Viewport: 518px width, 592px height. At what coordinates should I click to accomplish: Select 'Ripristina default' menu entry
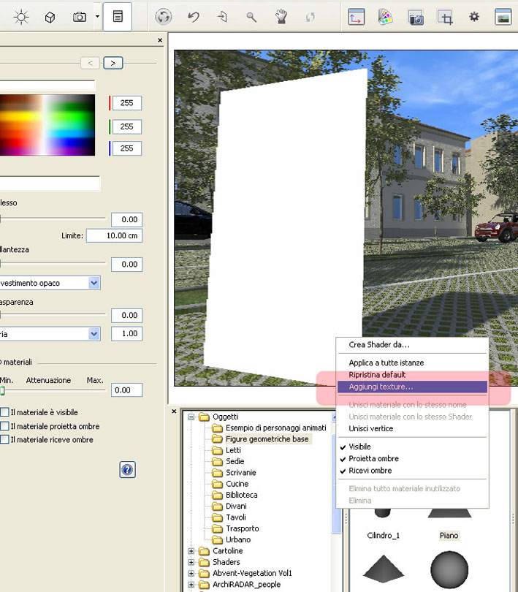point(377,375)
